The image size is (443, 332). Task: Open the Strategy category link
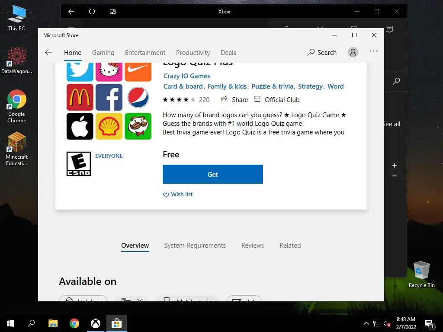pyautogui.click(x=310, y=86)
